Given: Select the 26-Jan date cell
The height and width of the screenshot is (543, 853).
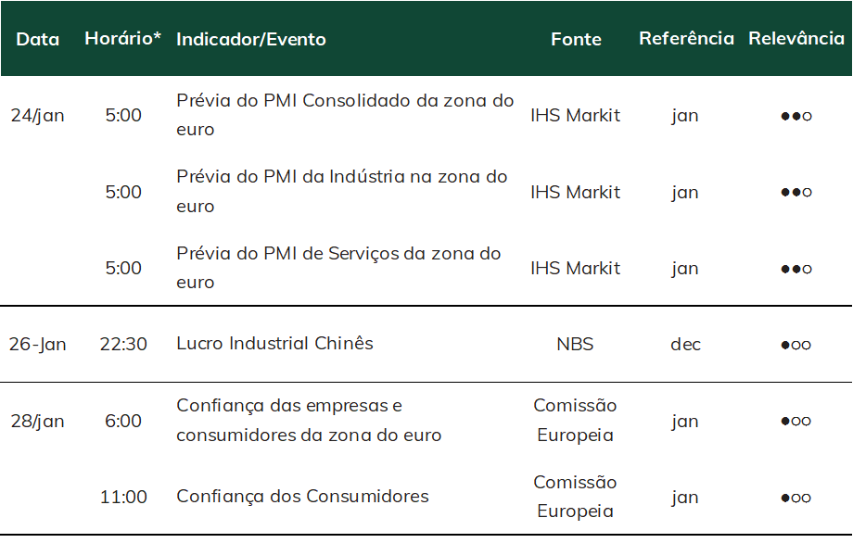Looking at the screenshot, I should [x=37, y=344].
